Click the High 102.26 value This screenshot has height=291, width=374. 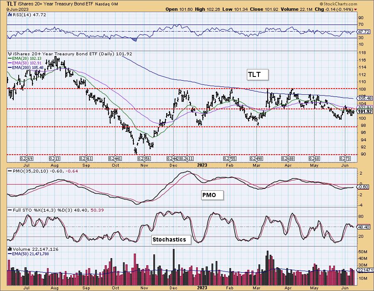click(207, 9)
